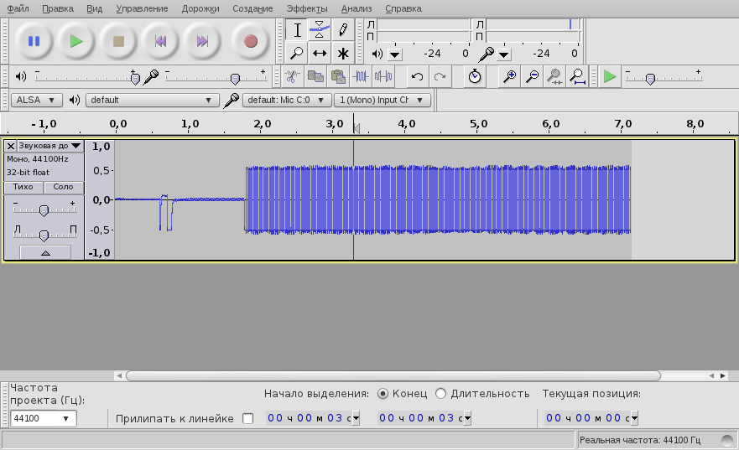Viewport: 739px width, 450px height.
Task: Open the default: Mic C:0 input dropdown
Action: (286, 100)
